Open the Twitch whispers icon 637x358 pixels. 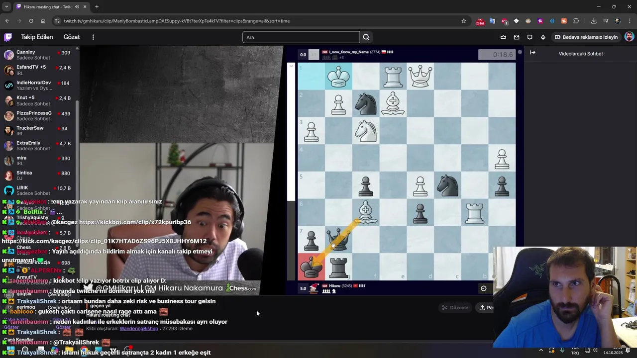[530, 37]
